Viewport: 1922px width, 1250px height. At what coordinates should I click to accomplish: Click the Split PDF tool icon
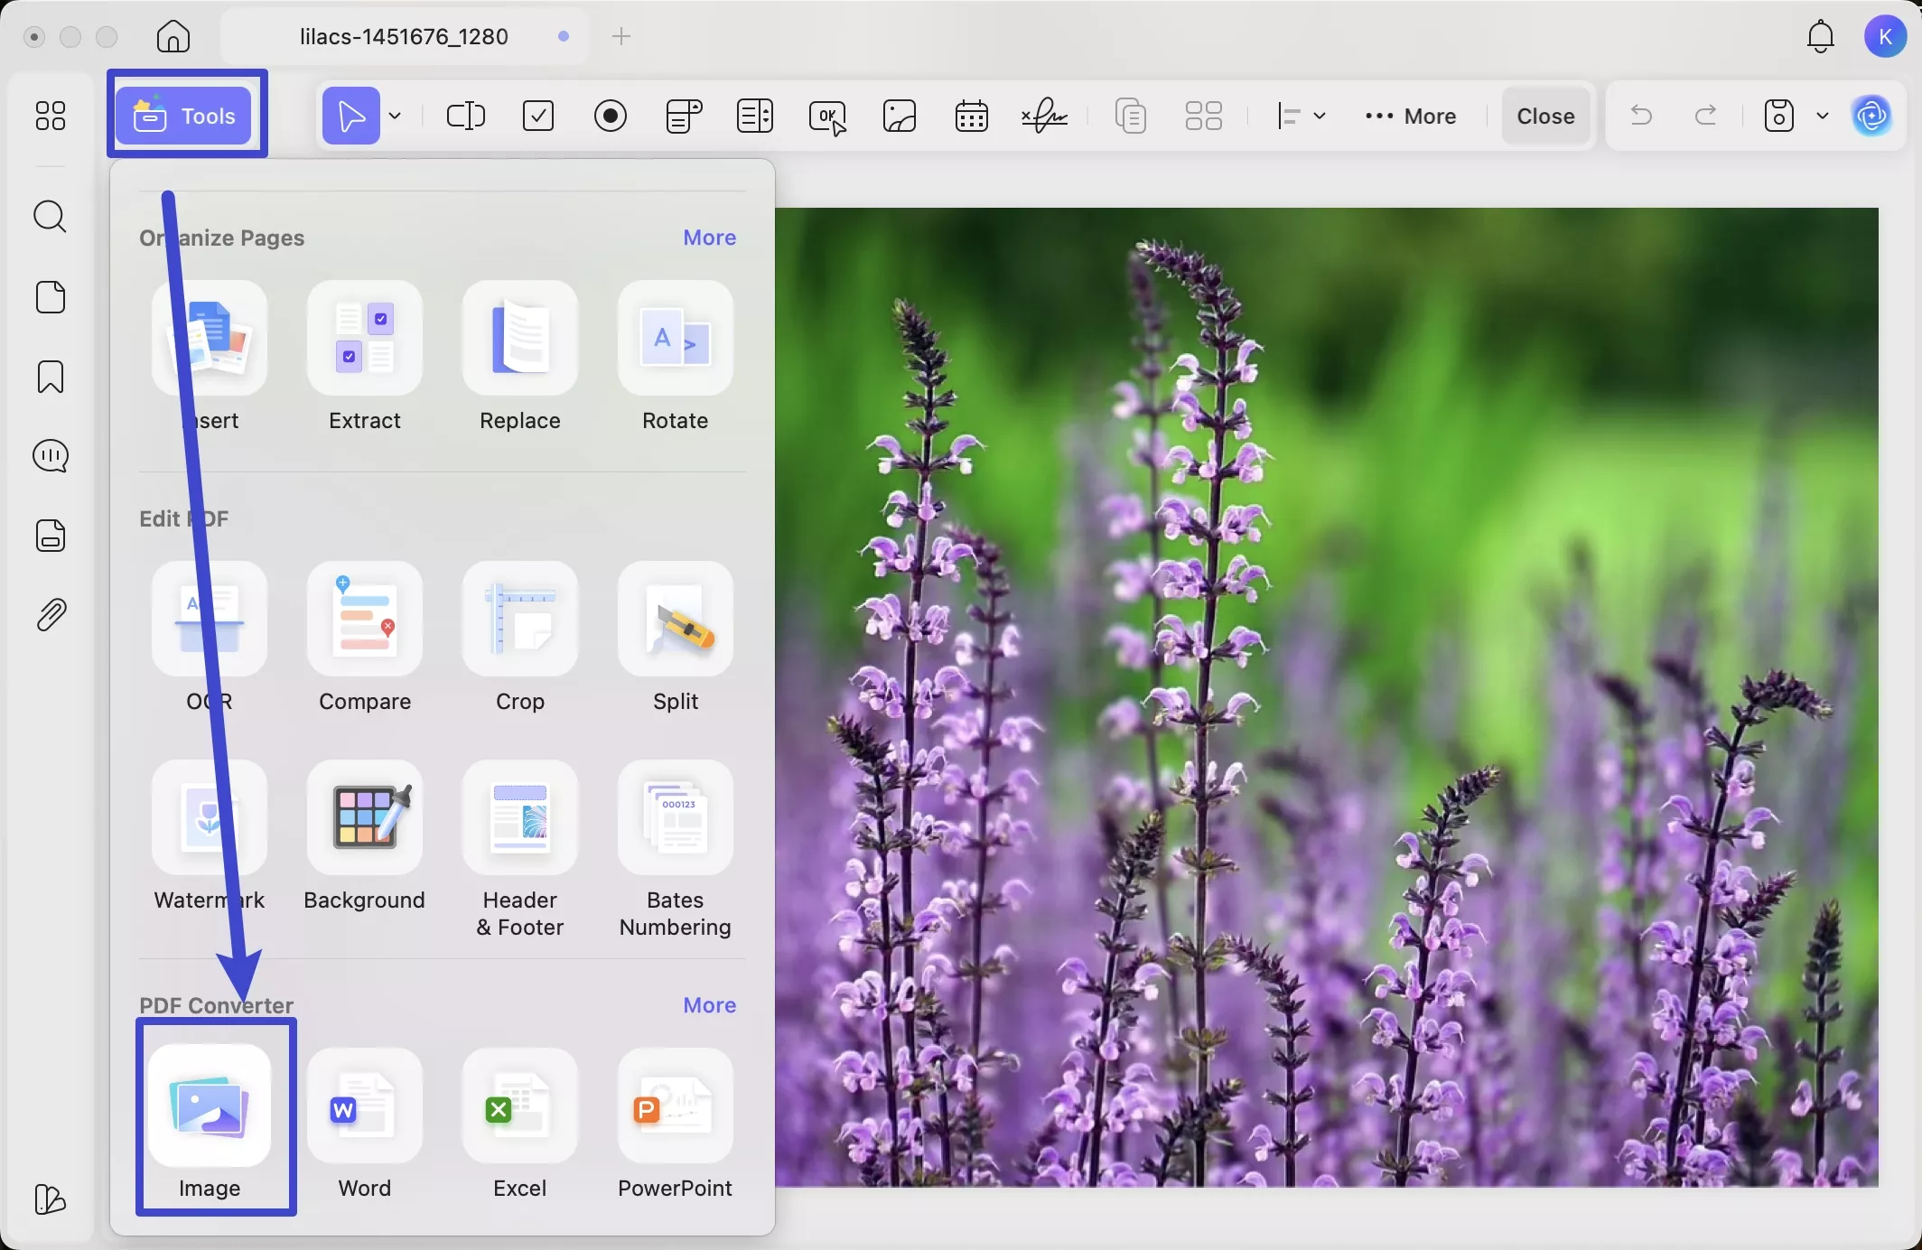click(x=675, y=620)
